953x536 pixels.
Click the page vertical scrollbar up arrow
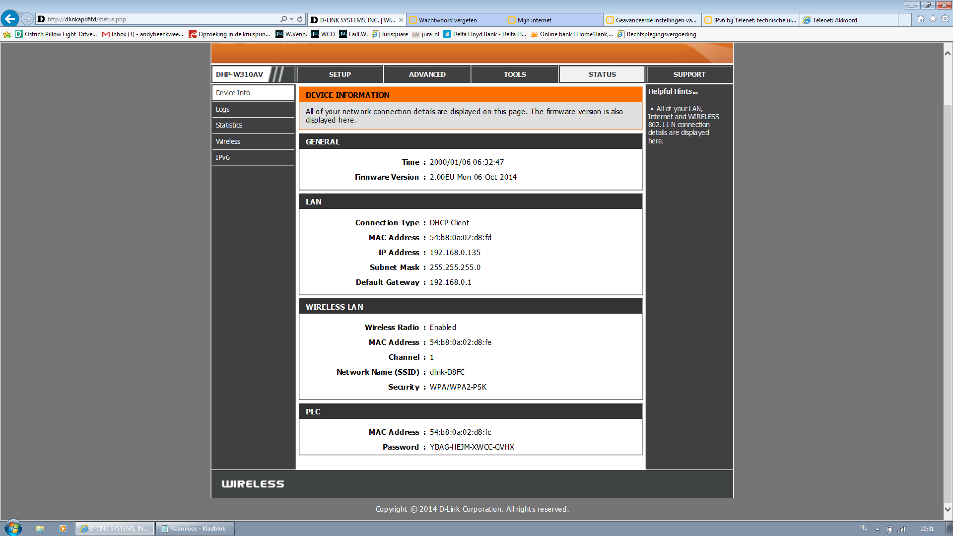pyautogui.click(x=948, y=53)
